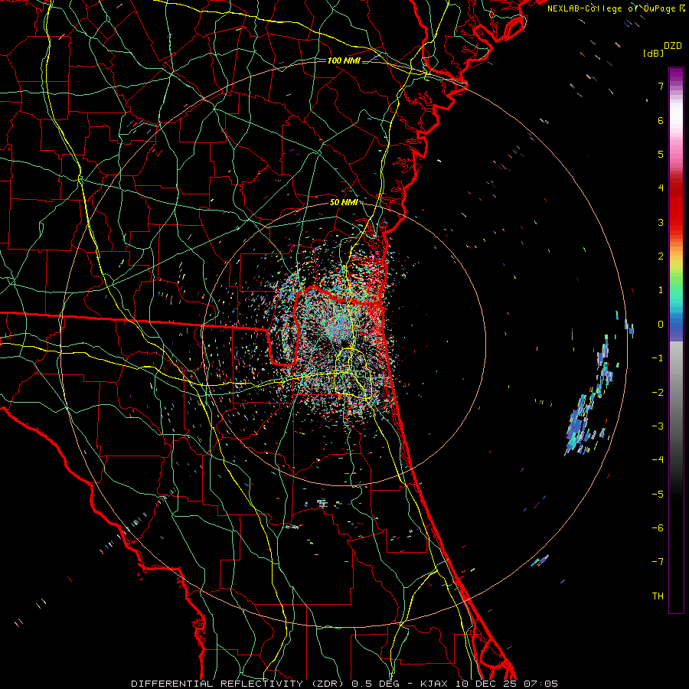Click the 7 value on color scale
The image size is (689, 689).
point(661,86)
